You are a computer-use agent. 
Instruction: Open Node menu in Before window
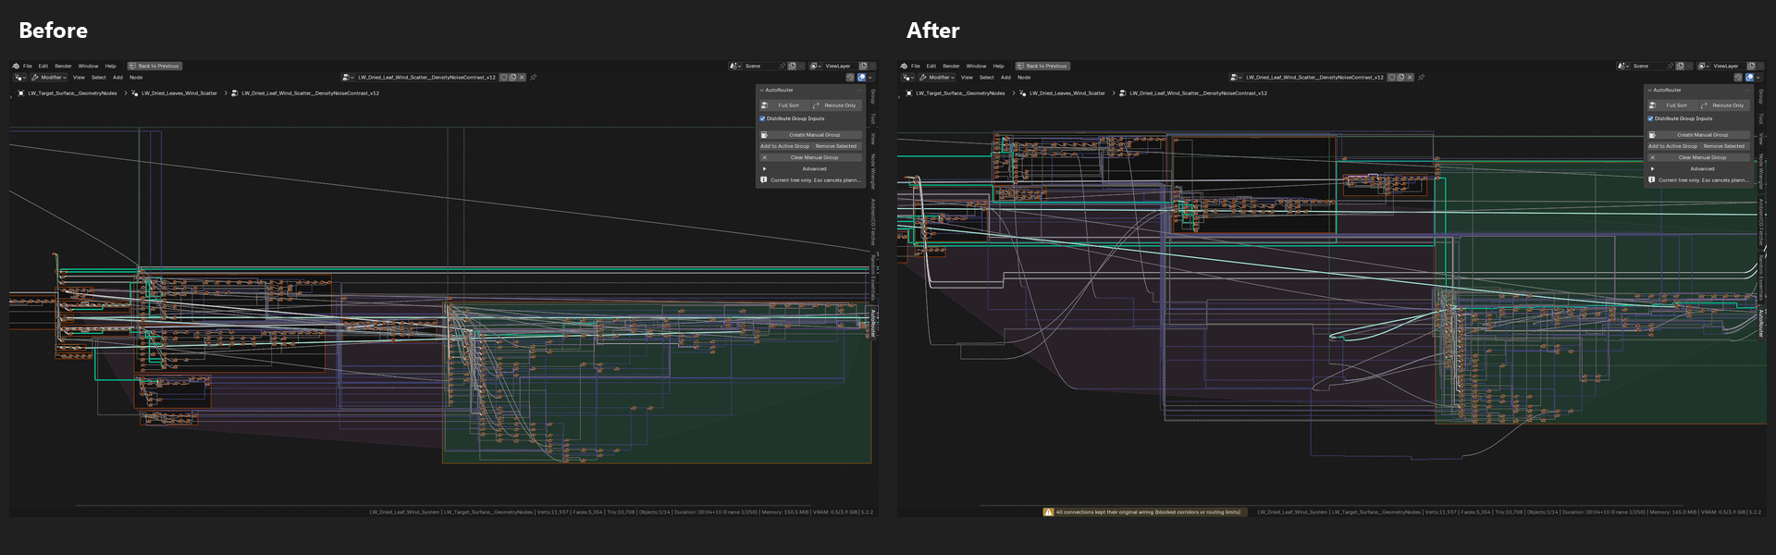tap(136, 78)
